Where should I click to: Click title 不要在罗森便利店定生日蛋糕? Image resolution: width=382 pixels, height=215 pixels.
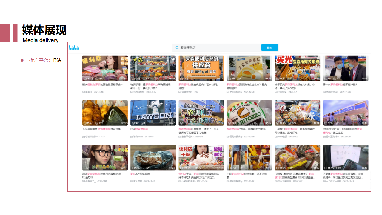coord(343,175)
